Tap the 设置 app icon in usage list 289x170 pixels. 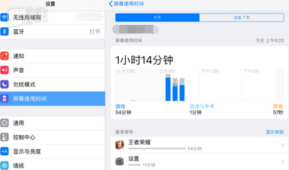pos(119,162)
